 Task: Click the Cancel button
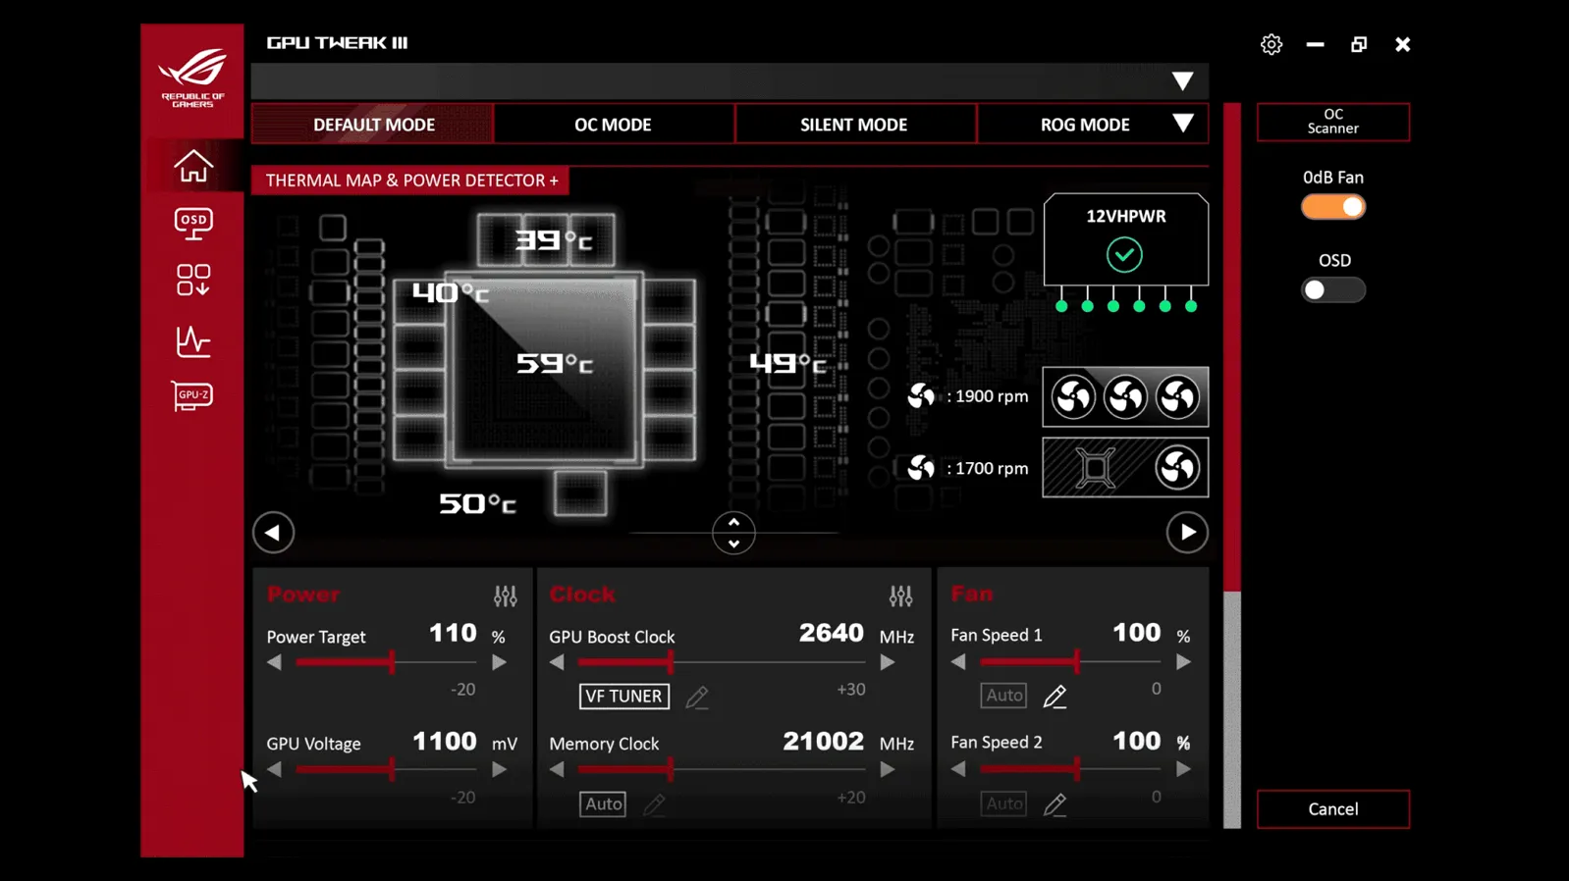click(x=1333, y=809)
